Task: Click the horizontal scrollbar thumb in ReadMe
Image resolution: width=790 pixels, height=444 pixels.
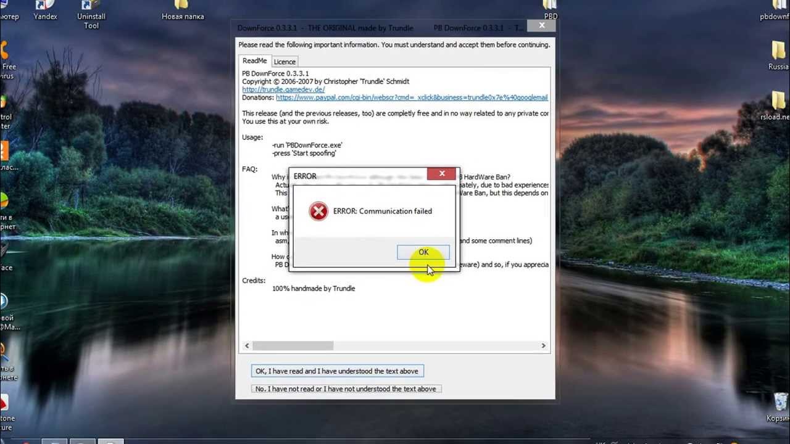Action: click(x=293, y=346)
